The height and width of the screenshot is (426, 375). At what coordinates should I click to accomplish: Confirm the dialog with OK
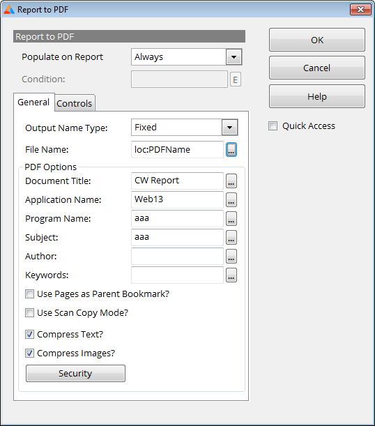[317, 40]
